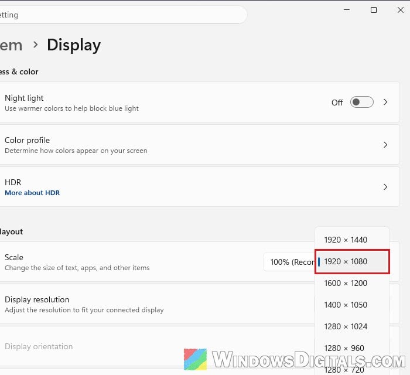Open the Scale 100% dropdown

tap(289, 262)
